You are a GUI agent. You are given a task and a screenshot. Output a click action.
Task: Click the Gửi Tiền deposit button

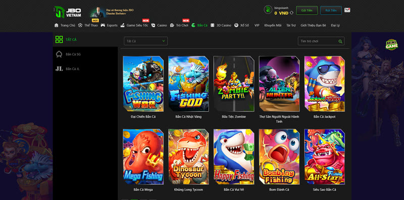[307, 10]
